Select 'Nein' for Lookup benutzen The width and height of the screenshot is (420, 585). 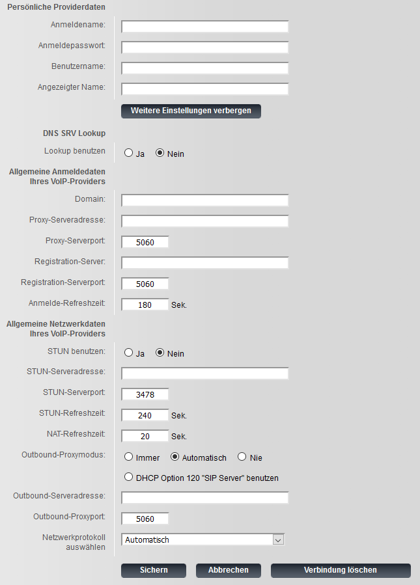click(160, 154)
